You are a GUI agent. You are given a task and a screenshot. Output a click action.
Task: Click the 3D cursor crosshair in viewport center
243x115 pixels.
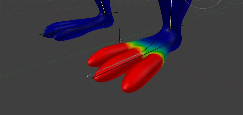119,40
